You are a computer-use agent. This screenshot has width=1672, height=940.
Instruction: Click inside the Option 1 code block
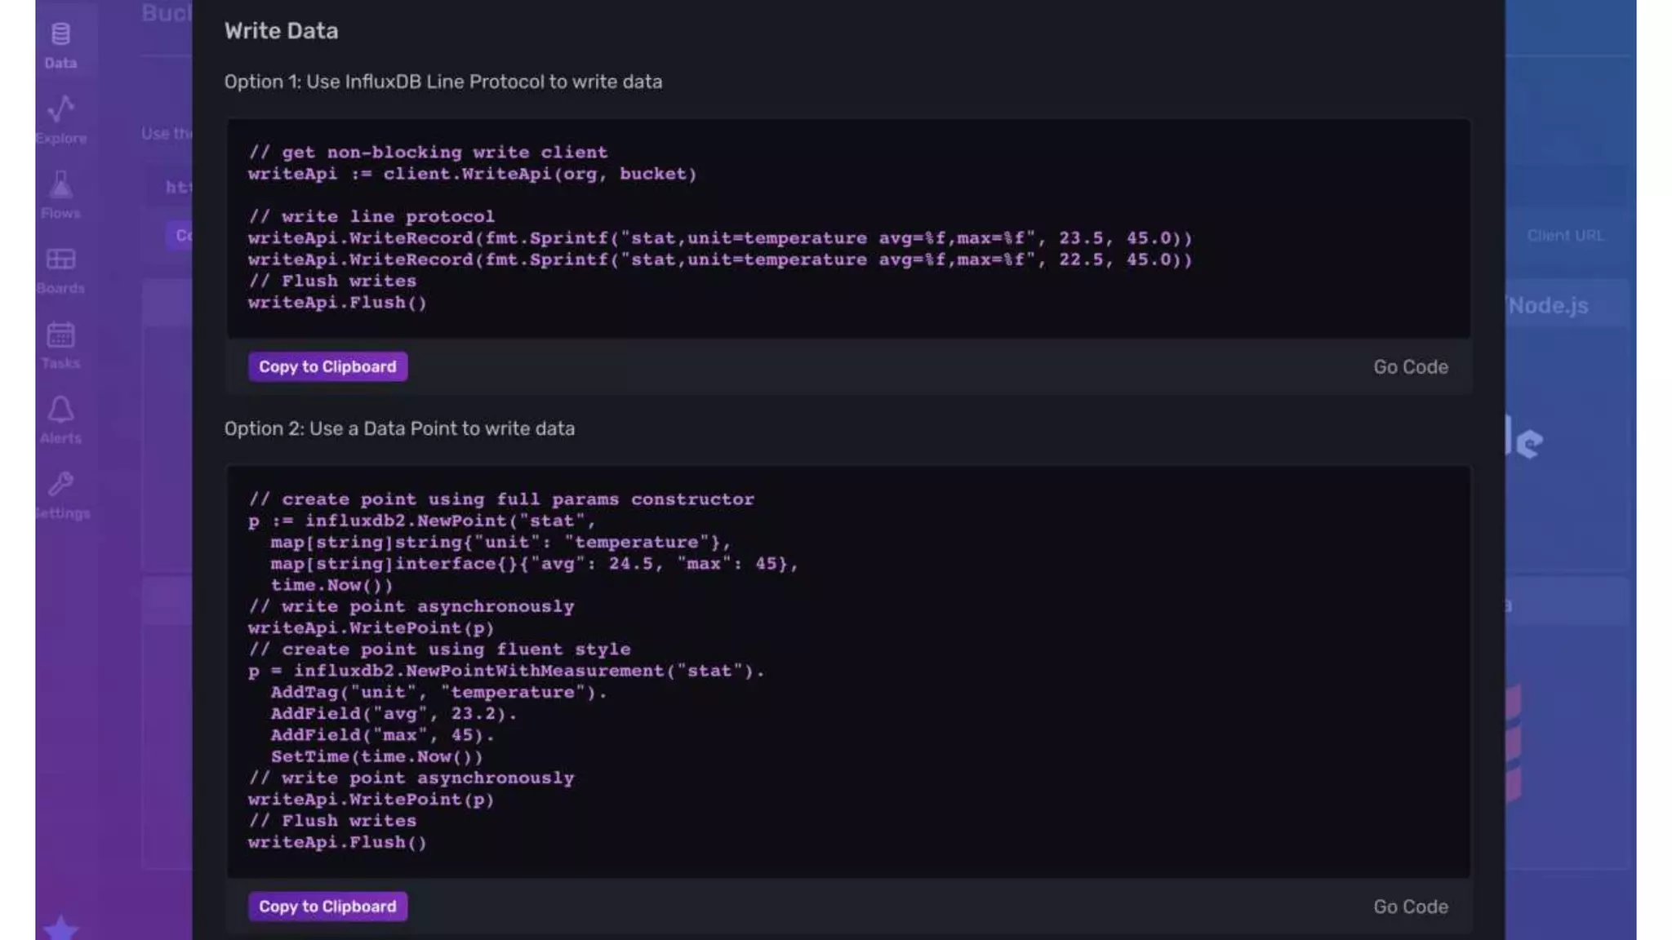pos(847,228)
